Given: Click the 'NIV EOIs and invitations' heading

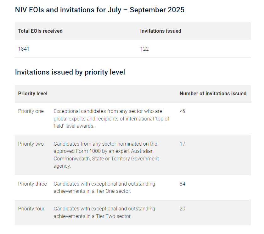Looking at the screenshot, I should point(99,10).
